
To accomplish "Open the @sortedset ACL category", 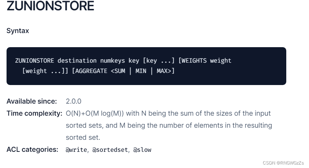I will coord(110,150).
